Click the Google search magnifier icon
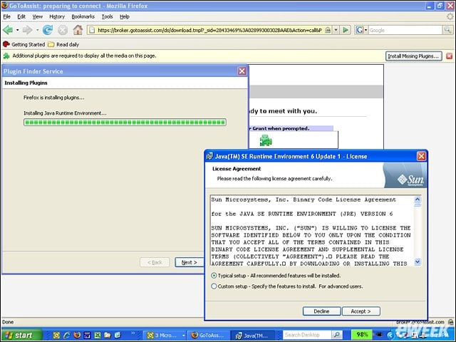The width and height of the screenshot is (456, 342). click(447, 30)
